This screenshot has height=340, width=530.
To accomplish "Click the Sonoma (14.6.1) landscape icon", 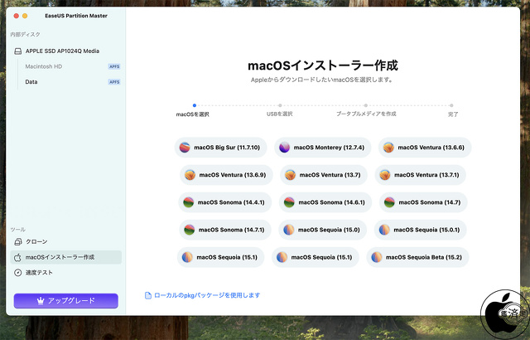I will [x=289, y=202].
